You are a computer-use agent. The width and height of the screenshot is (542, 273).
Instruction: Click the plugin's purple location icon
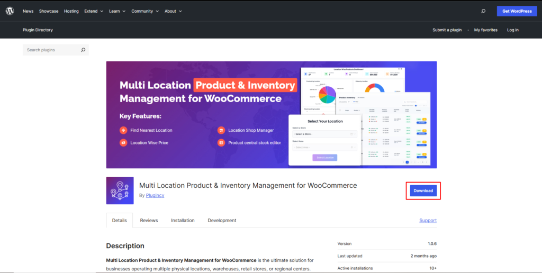(120, 190)
